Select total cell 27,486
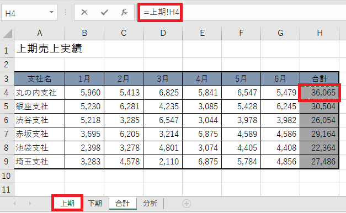Screen dimensions: 346x213 tap(320, 162)
